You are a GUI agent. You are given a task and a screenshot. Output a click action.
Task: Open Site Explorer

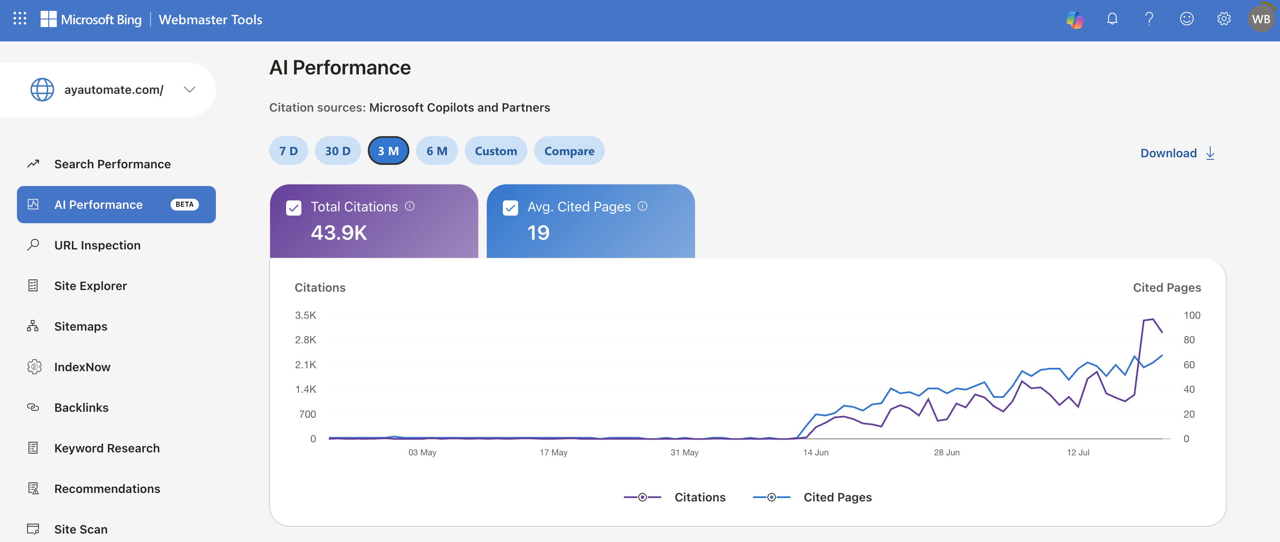click(x=116, y=286)
